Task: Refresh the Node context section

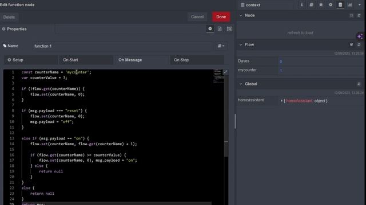Action: pos(359,15)
